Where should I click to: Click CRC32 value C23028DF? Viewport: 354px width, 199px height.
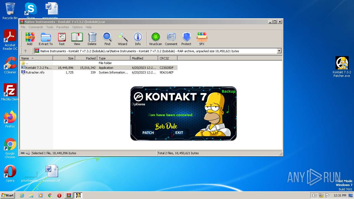166,68
